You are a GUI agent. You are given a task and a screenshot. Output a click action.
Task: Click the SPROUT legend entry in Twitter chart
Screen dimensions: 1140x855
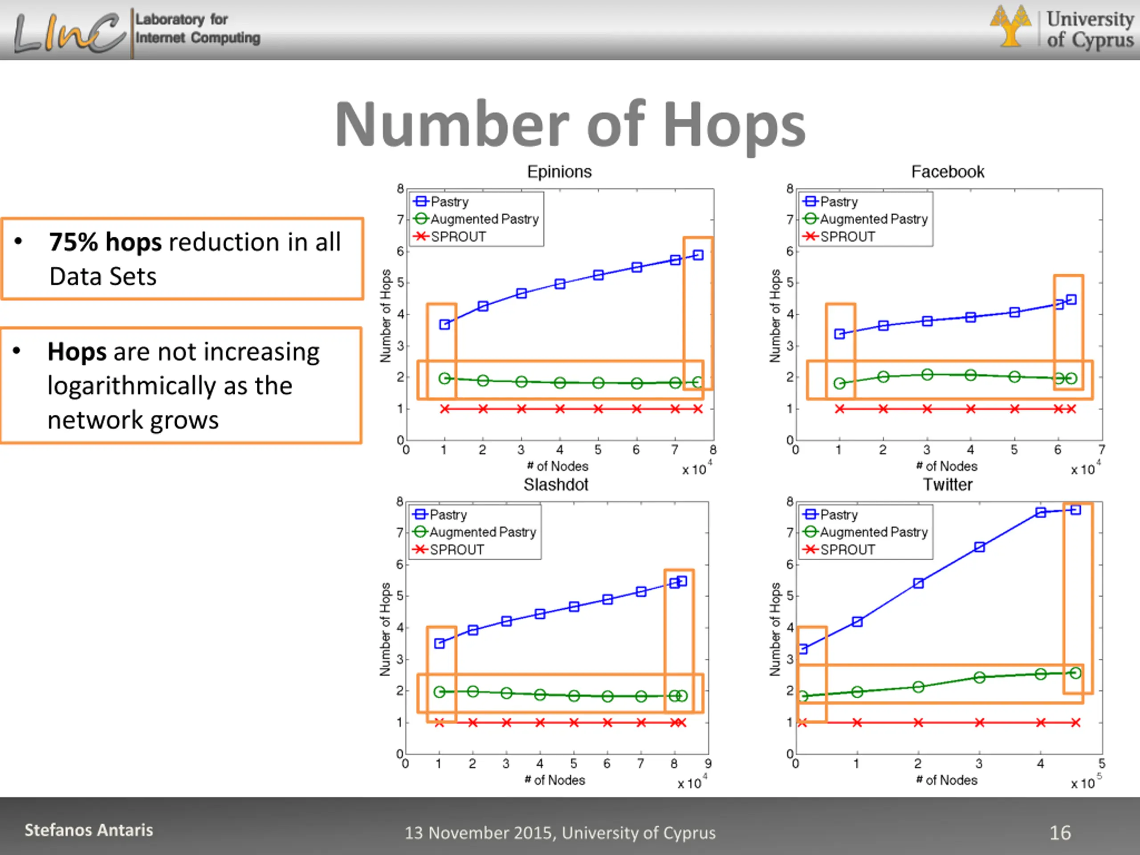[x=839, y=550]
